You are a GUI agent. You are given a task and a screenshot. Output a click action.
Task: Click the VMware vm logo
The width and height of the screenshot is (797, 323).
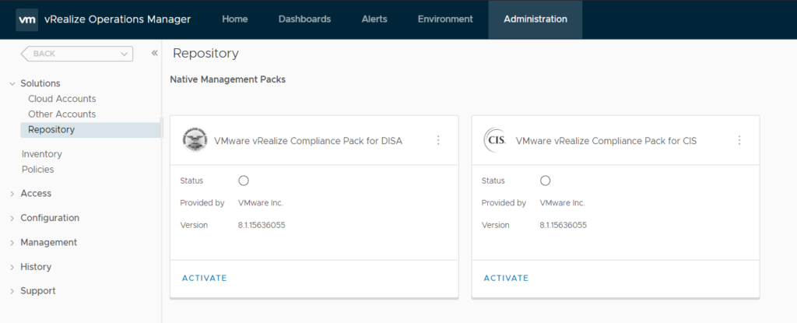pyautogui.click(x=27, y=19)
